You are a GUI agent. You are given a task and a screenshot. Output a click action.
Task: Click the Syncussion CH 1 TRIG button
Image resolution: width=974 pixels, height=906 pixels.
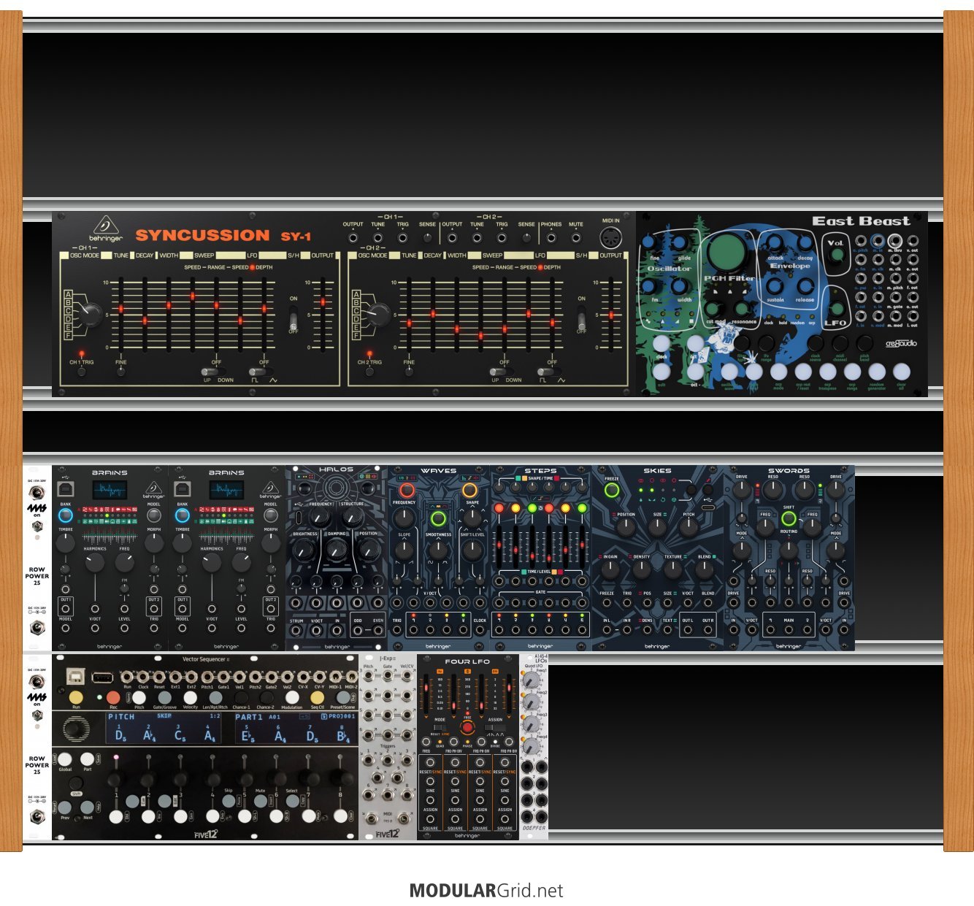click(82, 372)
